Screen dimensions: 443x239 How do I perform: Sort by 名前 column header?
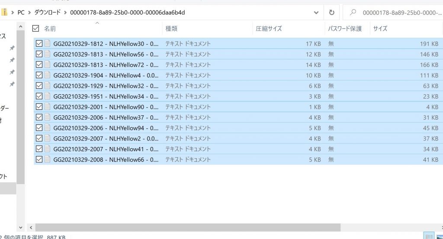click(x=50, y=29)
